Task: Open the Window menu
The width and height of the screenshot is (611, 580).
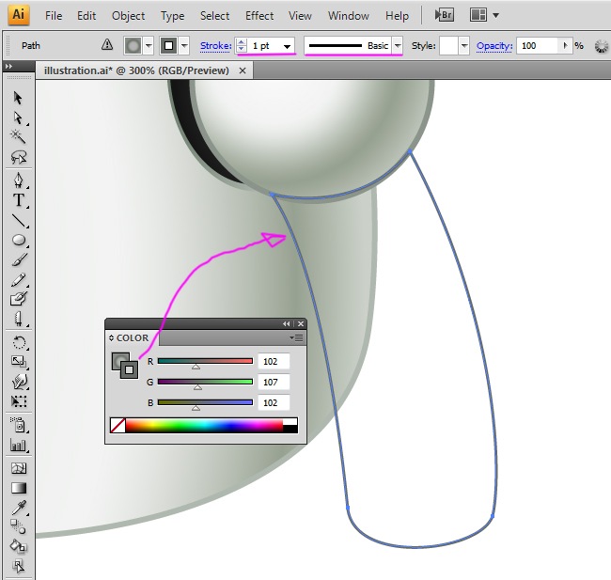Action: point(349,16)
